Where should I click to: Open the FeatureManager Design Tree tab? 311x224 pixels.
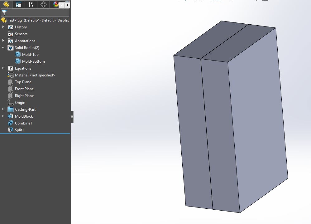6,4
